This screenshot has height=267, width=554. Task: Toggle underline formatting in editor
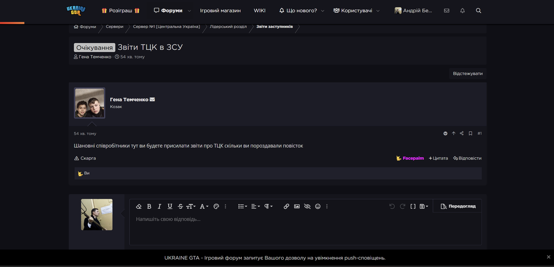click(x=170, y=207)
